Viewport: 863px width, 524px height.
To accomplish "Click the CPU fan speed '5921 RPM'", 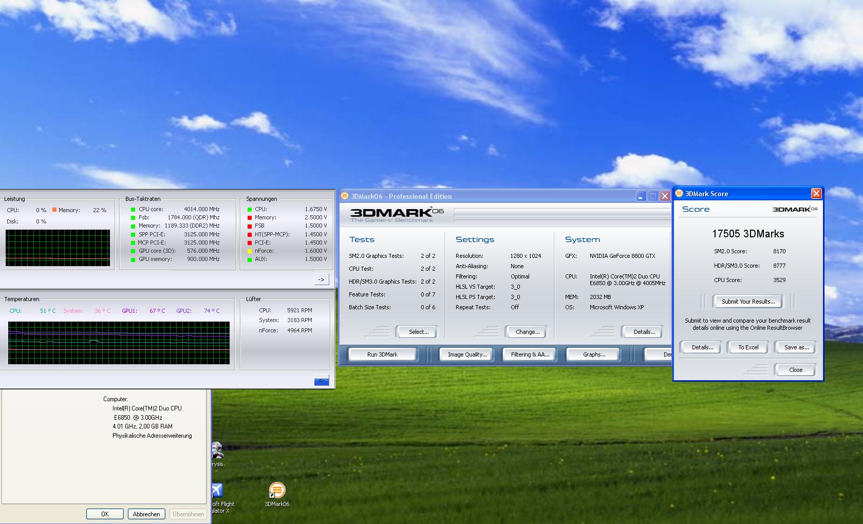I will (299, 310).
